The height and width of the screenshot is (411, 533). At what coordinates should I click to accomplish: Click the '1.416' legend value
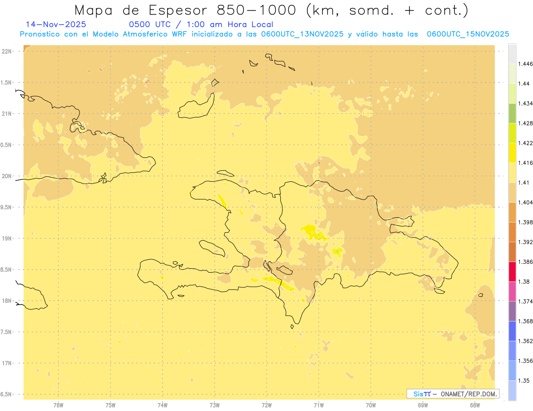click(x=525, y=163)
